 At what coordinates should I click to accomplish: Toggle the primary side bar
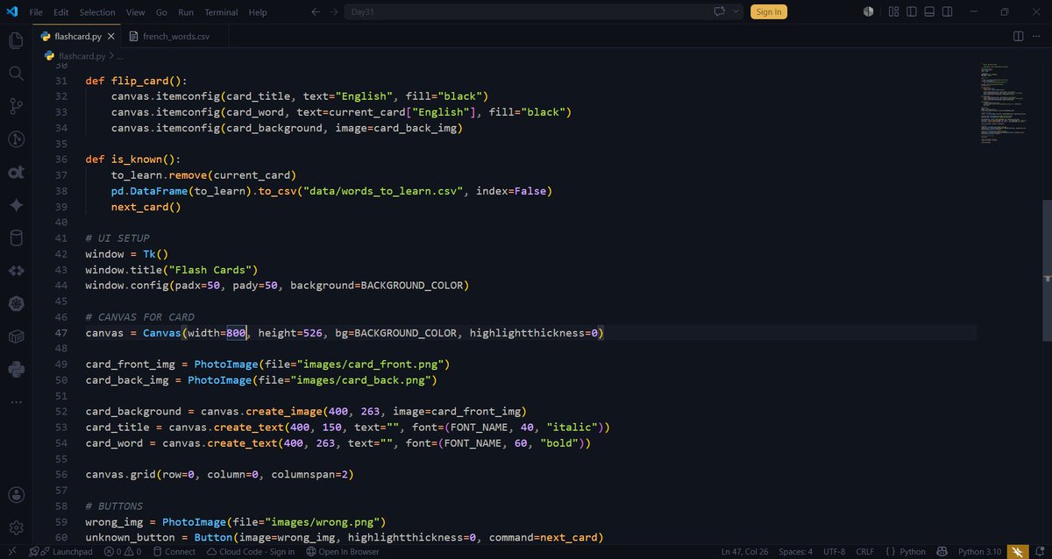coord(912,11)
